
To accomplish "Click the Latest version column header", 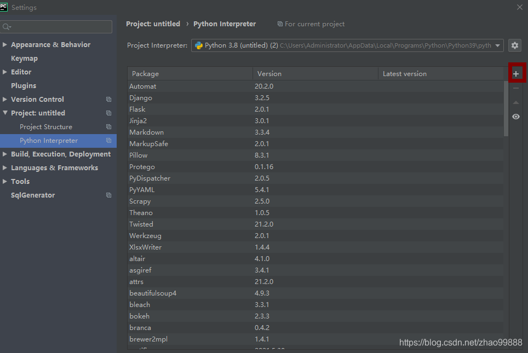I will [x=441, y=74].
